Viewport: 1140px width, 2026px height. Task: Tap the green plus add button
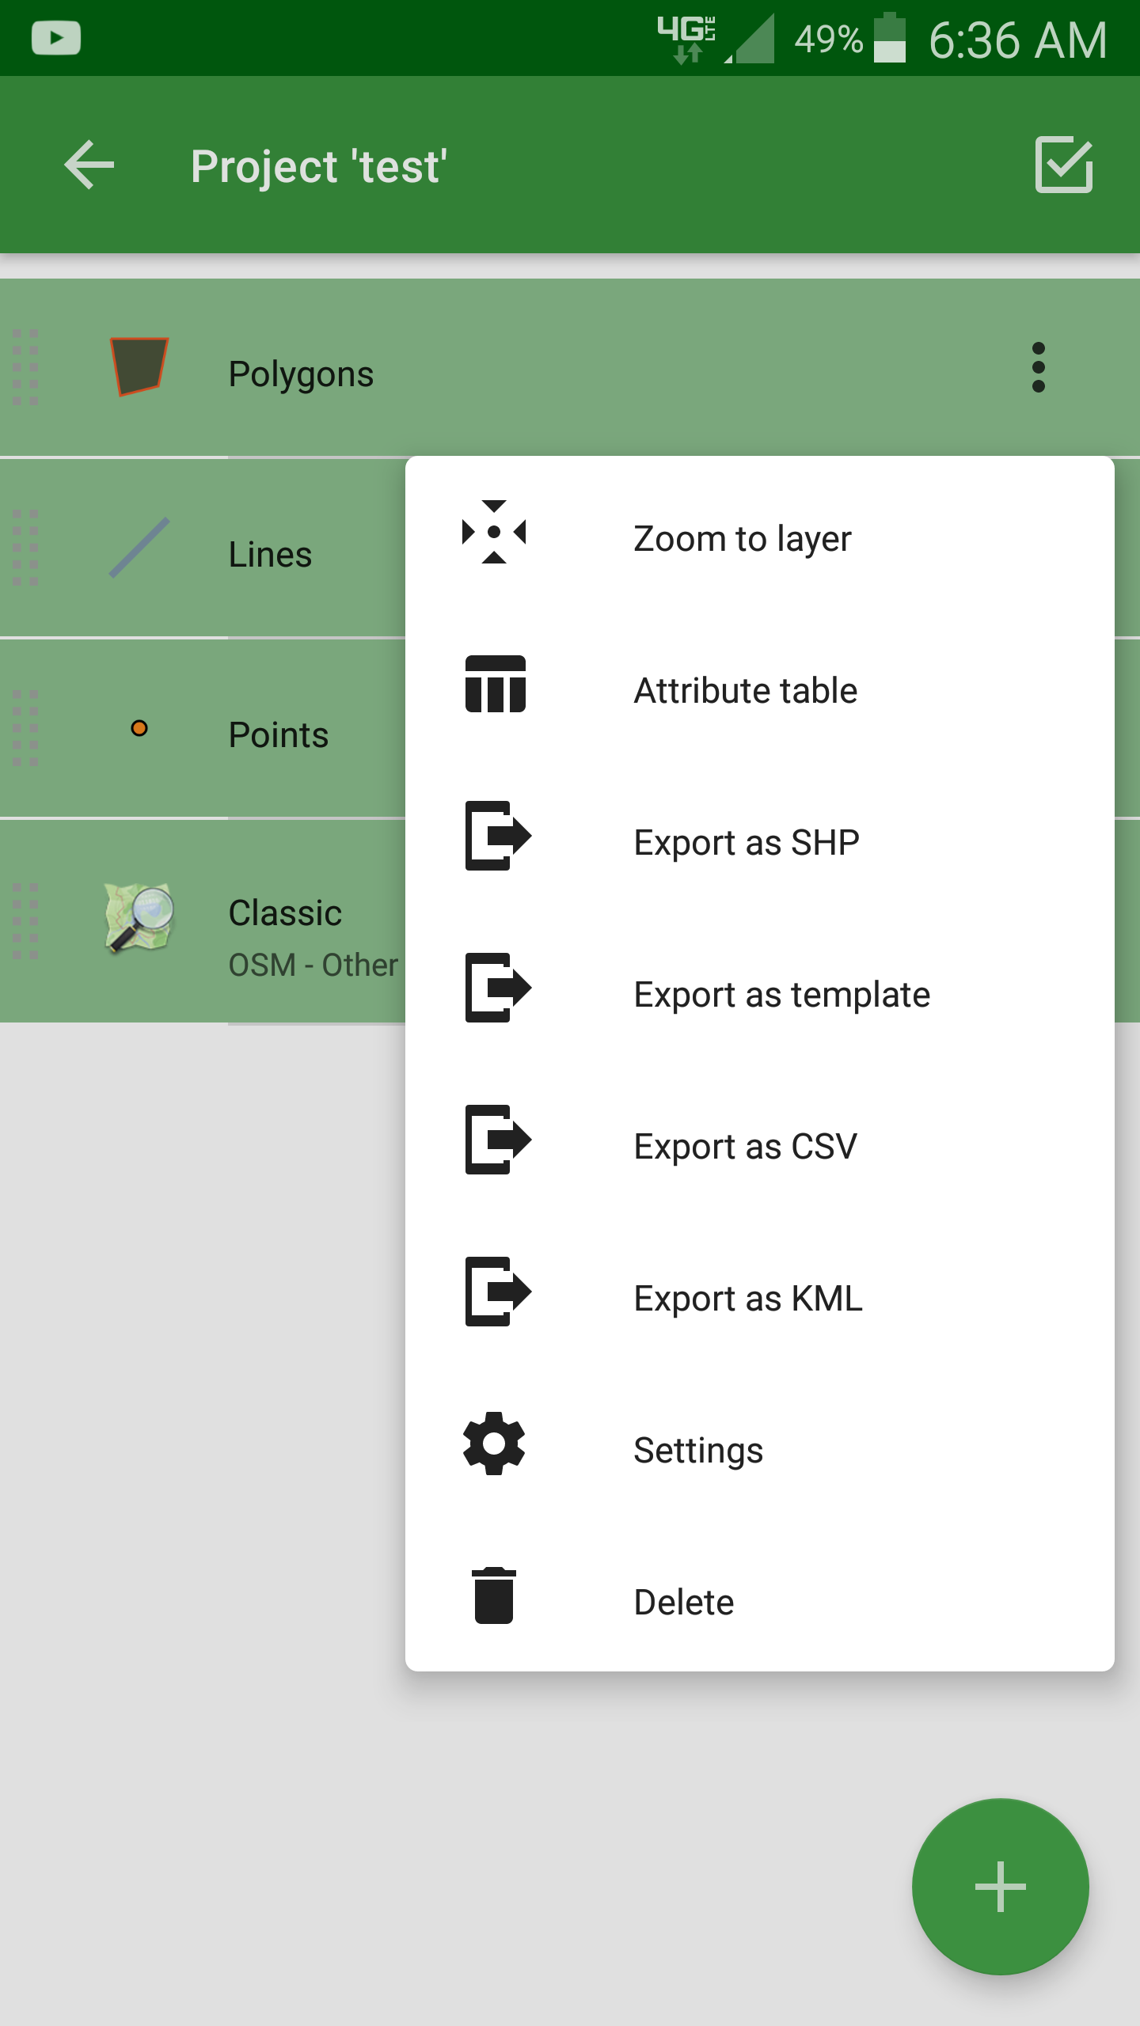click(1001, 1887)
